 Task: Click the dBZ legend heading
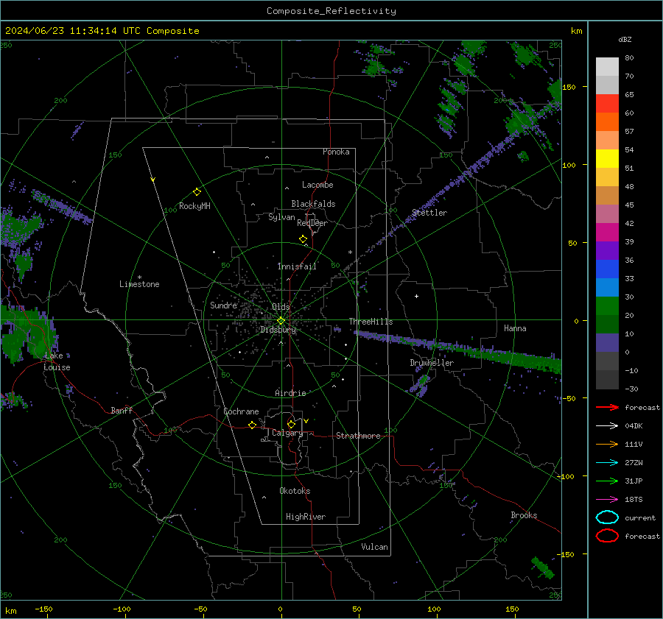pos(625,39)
